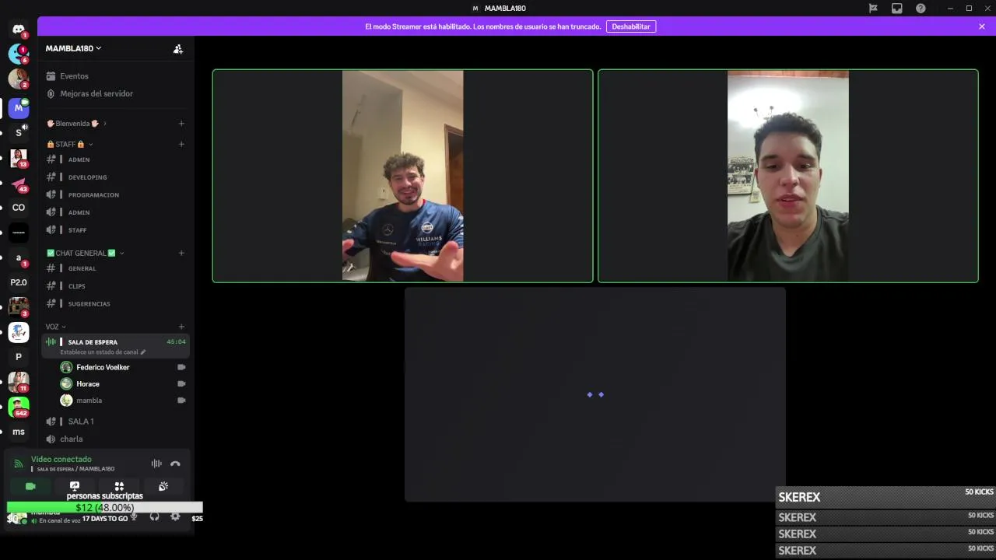Disconnect from the voice call
The height and width of the screenshot is (560, 996).
(175, 464)
